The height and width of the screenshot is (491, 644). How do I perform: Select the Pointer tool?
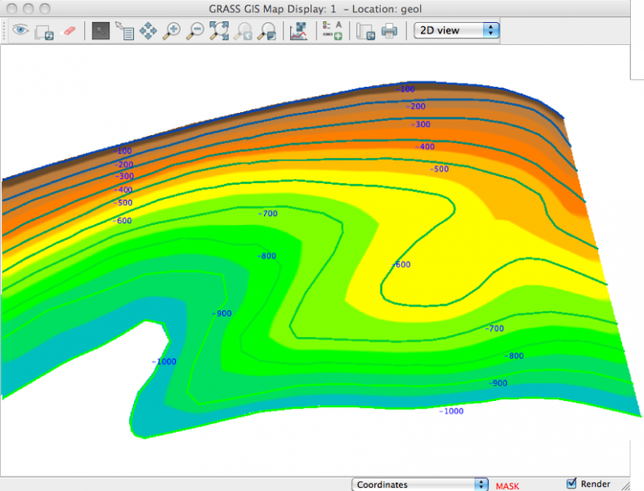click(x=101, y=31)
